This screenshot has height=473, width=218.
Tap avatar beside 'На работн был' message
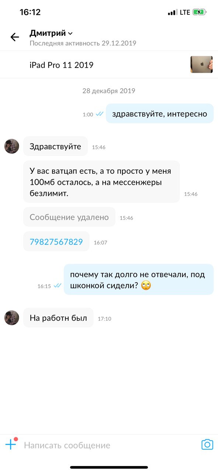pyautogui.click(x=11, y=318)
